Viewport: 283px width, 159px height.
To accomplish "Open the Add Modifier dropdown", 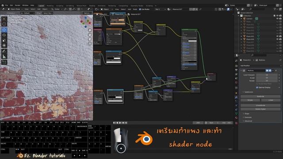I will tap(260, 66).
